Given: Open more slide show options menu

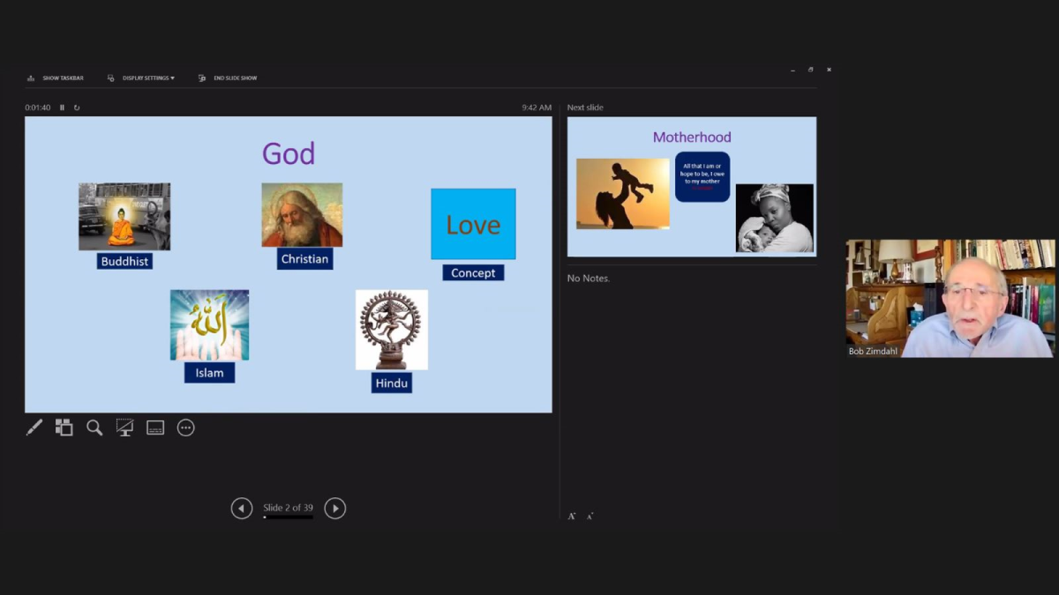Looking at the screenshot, I should point(185,428).
